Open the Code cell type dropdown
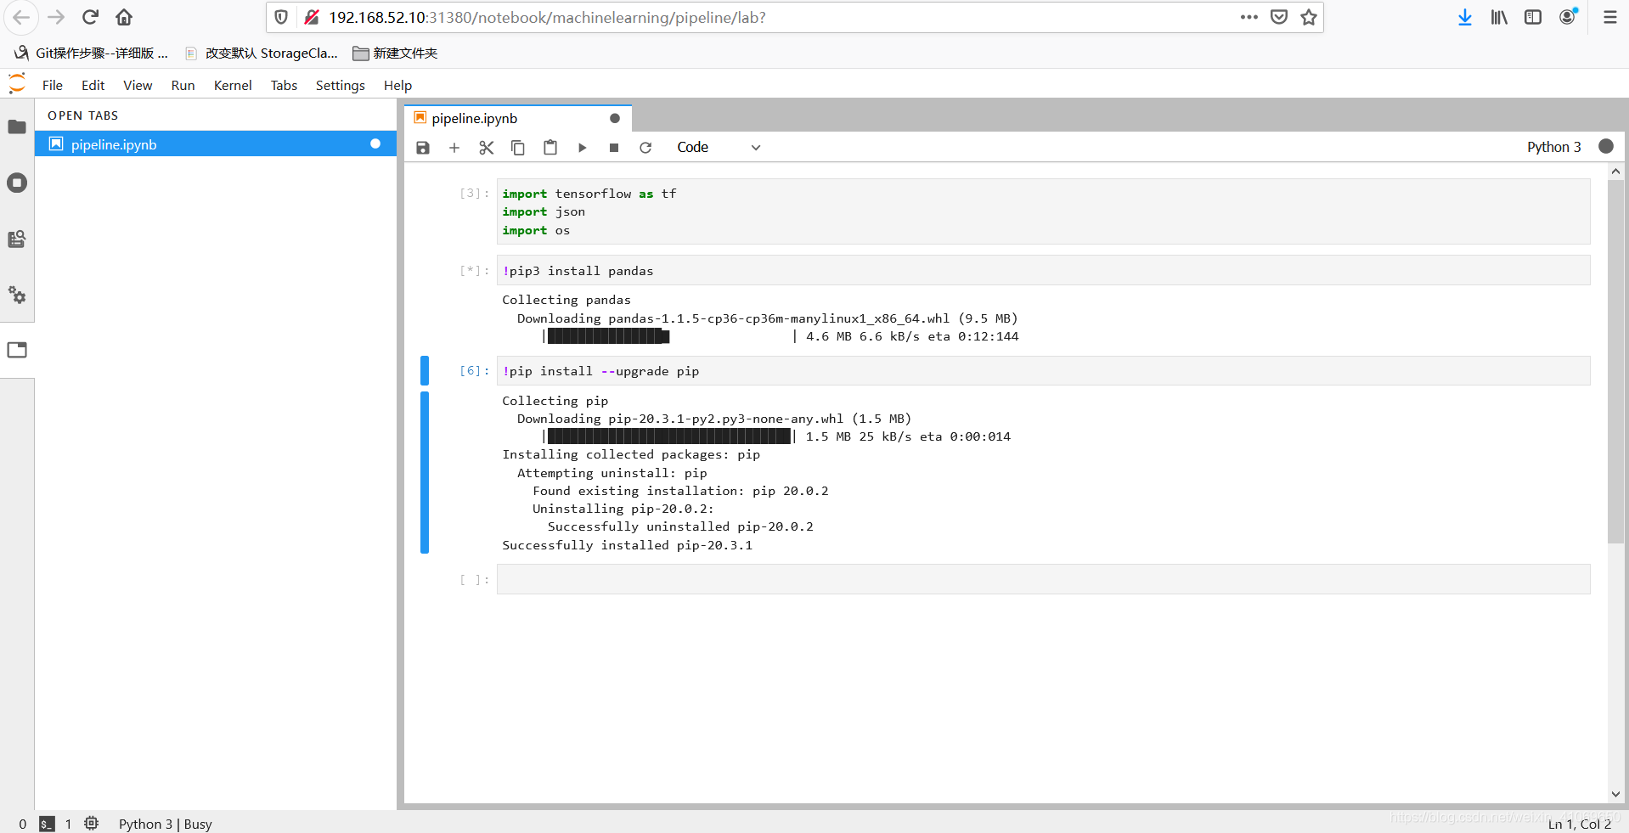The image size is (1629, 833). [718, 147]
